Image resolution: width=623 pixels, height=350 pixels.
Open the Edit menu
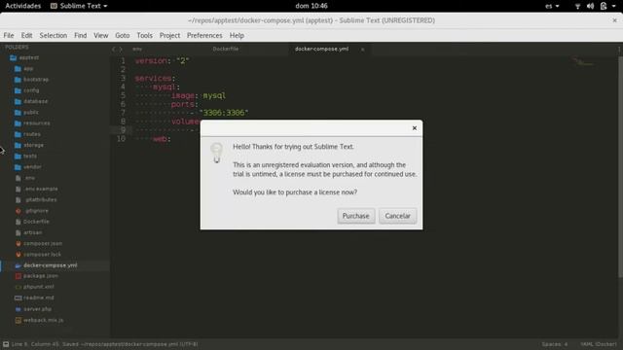26,35
